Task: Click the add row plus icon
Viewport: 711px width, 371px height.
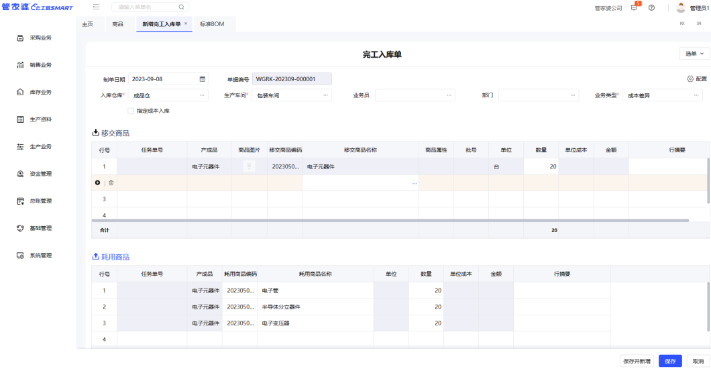Action: 98,182
